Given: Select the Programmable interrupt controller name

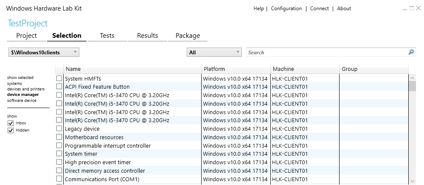Looking at the screenshot, I should 108,146.
